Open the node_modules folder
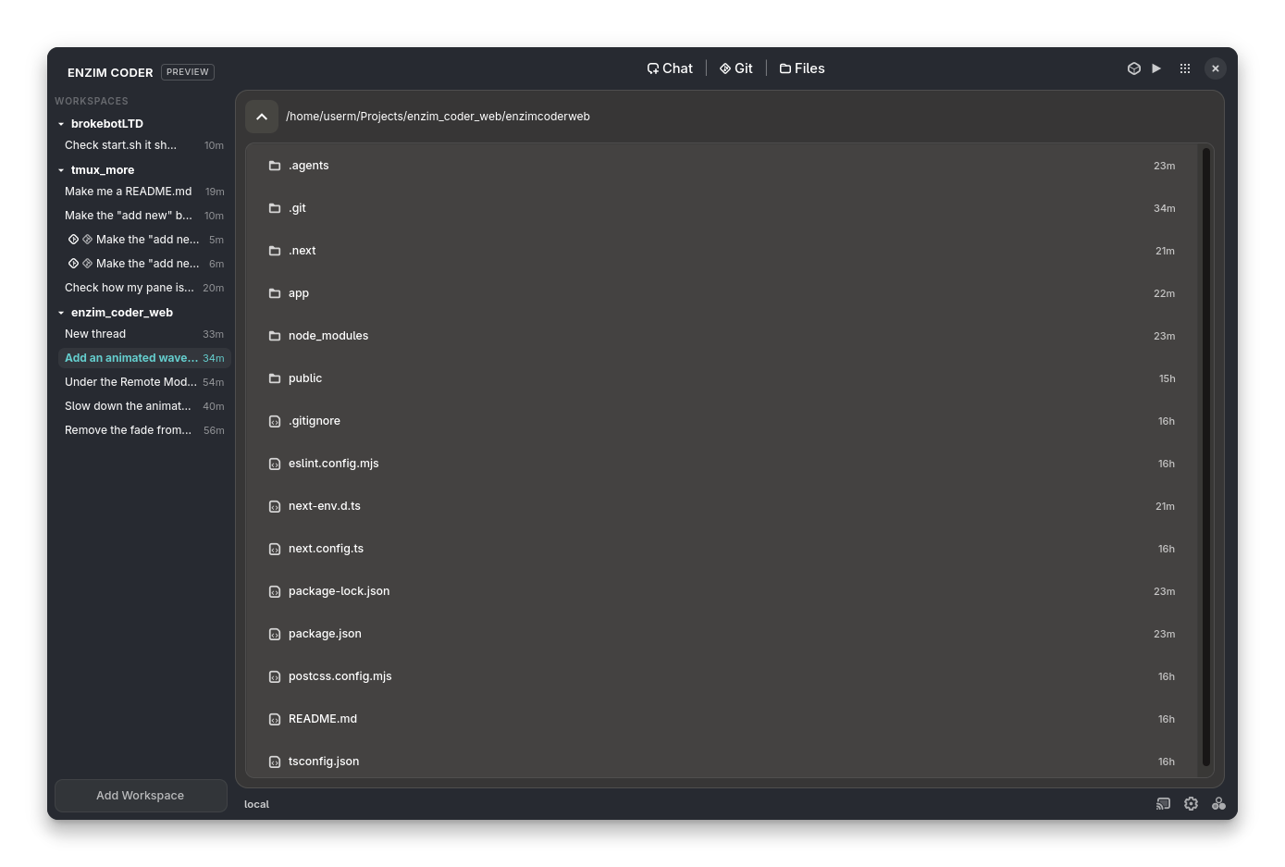 point(328,335)
